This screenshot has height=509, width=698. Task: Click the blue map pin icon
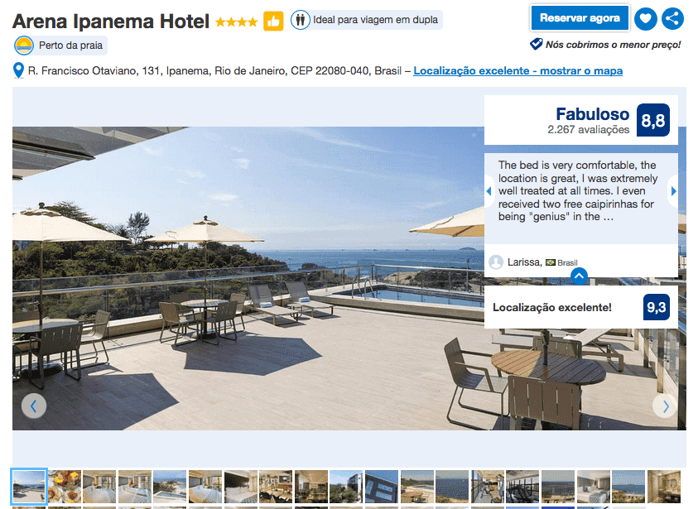pos(18,70)
